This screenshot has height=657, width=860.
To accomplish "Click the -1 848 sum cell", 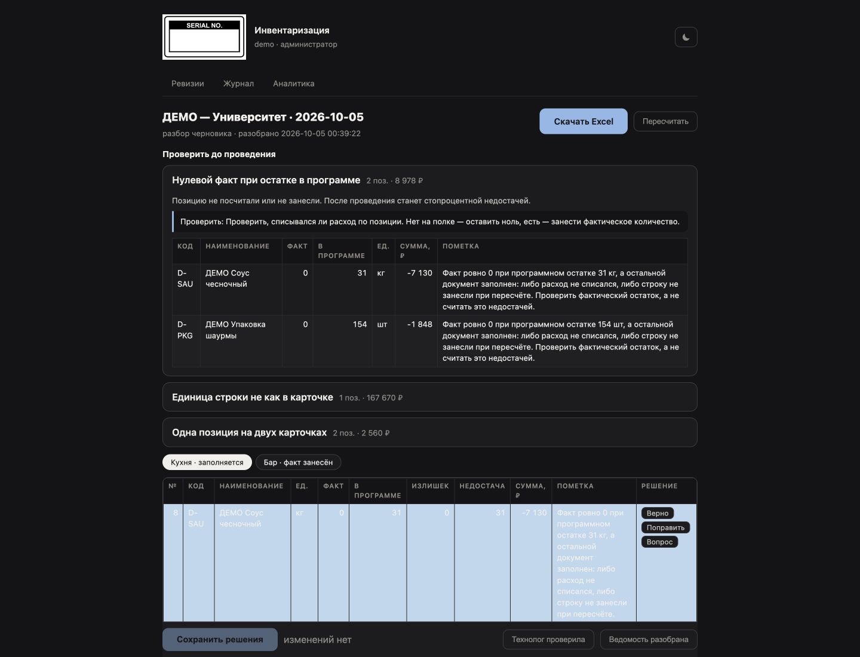I will click(416, 341).
